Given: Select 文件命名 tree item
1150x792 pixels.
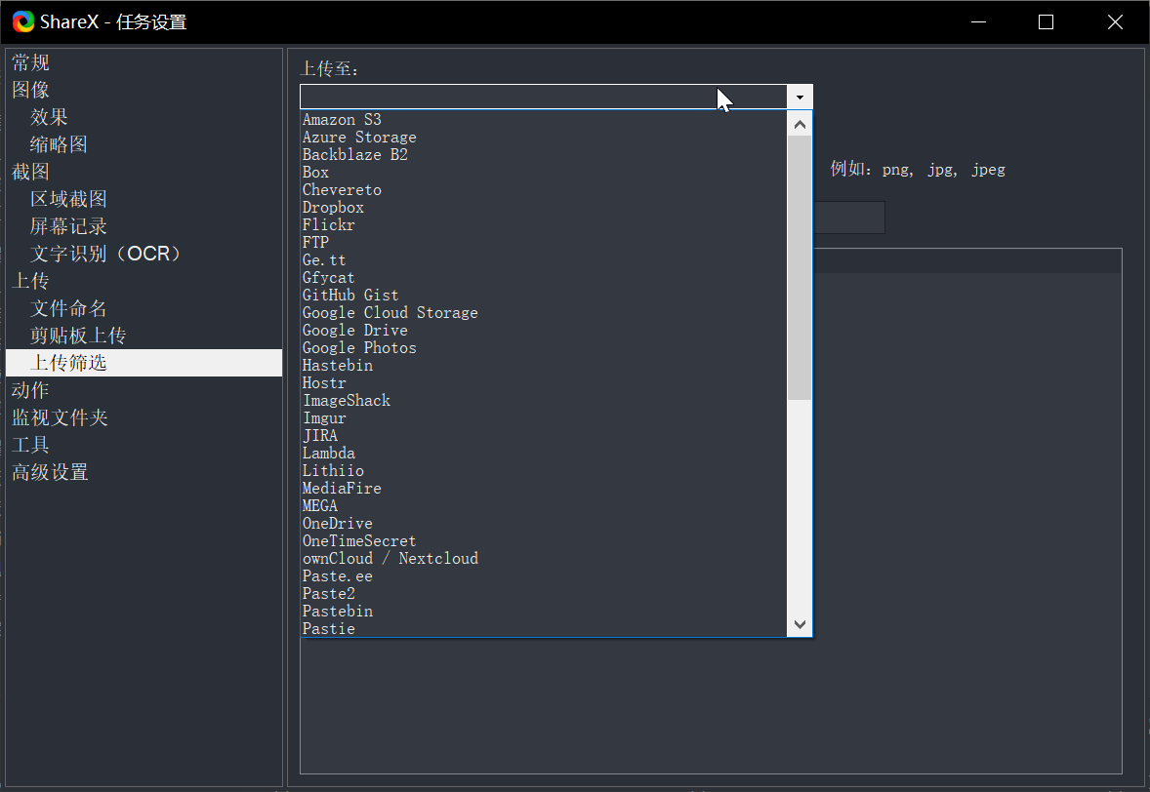Looking at the screenshot, I should click(68, 308).
